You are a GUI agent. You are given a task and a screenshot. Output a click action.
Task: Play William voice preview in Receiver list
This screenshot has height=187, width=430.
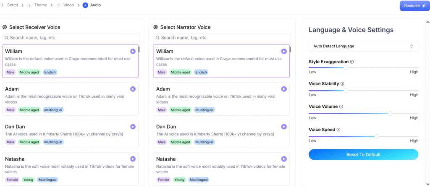pos(133,51)
